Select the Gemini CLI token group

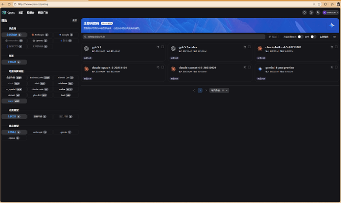[x=66, y=78]
